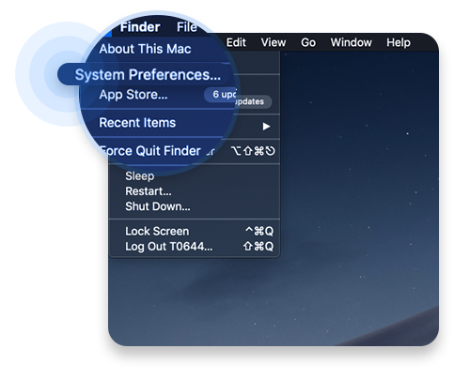Choose Shut Down... menu item
Screen dimensions: 470x379
point(158,206)
